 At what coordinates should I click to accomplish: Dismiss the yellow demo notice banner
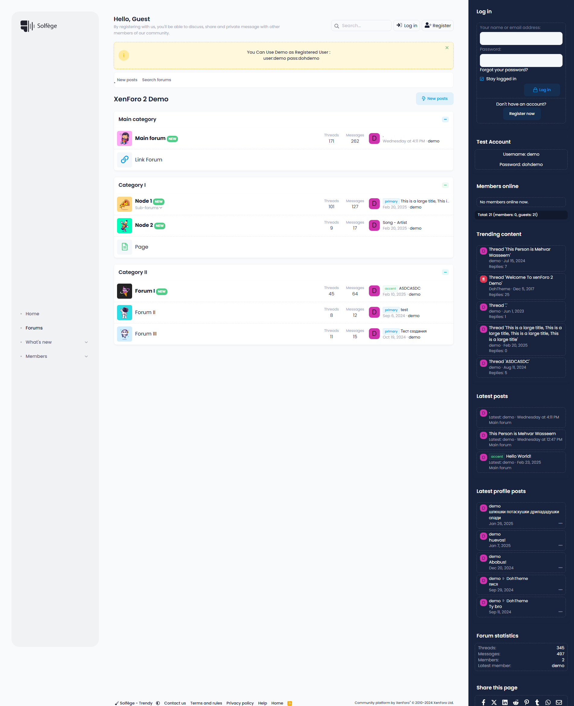[447, 48]
